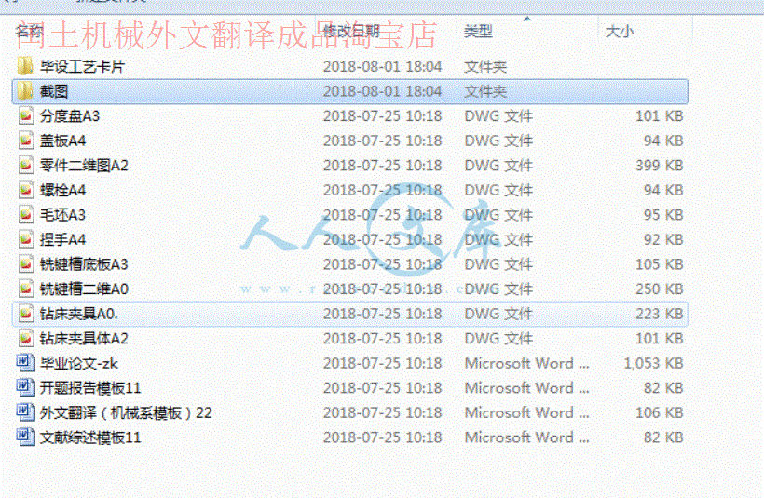The height and width of the screenshot is (498, 764).
Task: Click the Microsoft Word type cell of 毕业论文-zk
Action: [527, 363]
